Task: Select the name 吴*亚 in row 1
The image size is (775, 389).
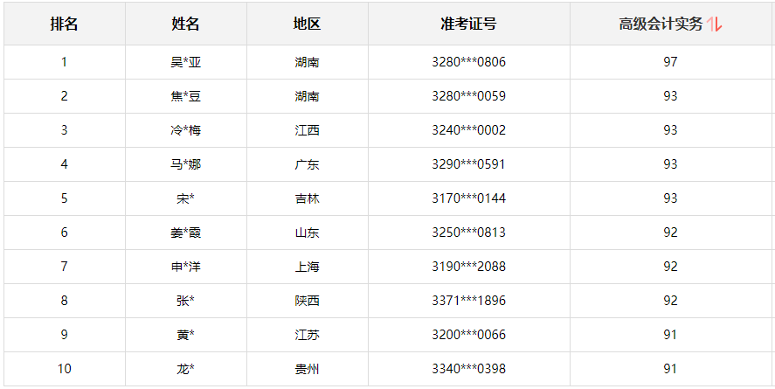Action: pos(185,62)
